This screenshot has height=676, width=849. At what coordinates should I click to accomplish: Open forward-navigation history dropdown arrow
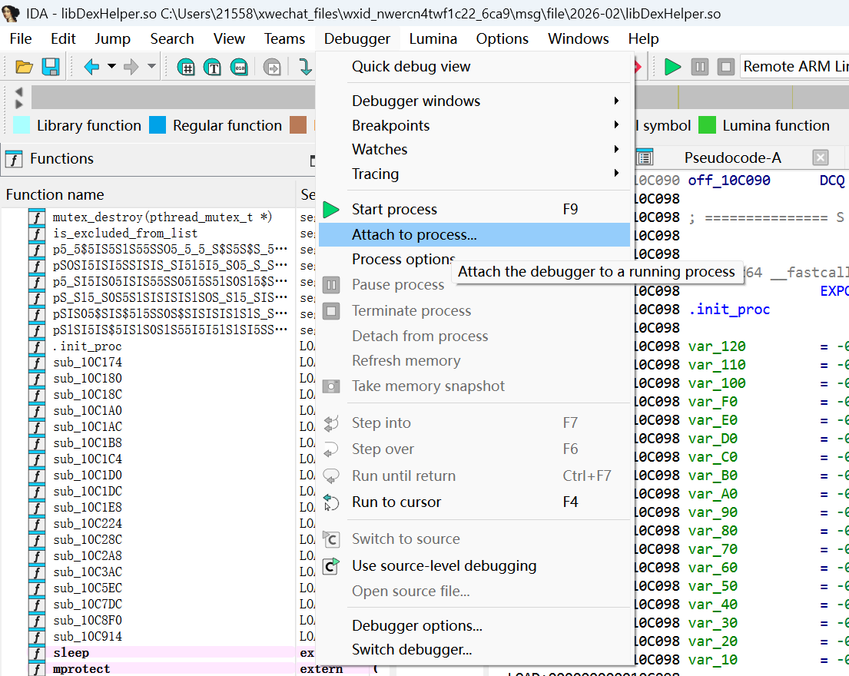point(151,67)
